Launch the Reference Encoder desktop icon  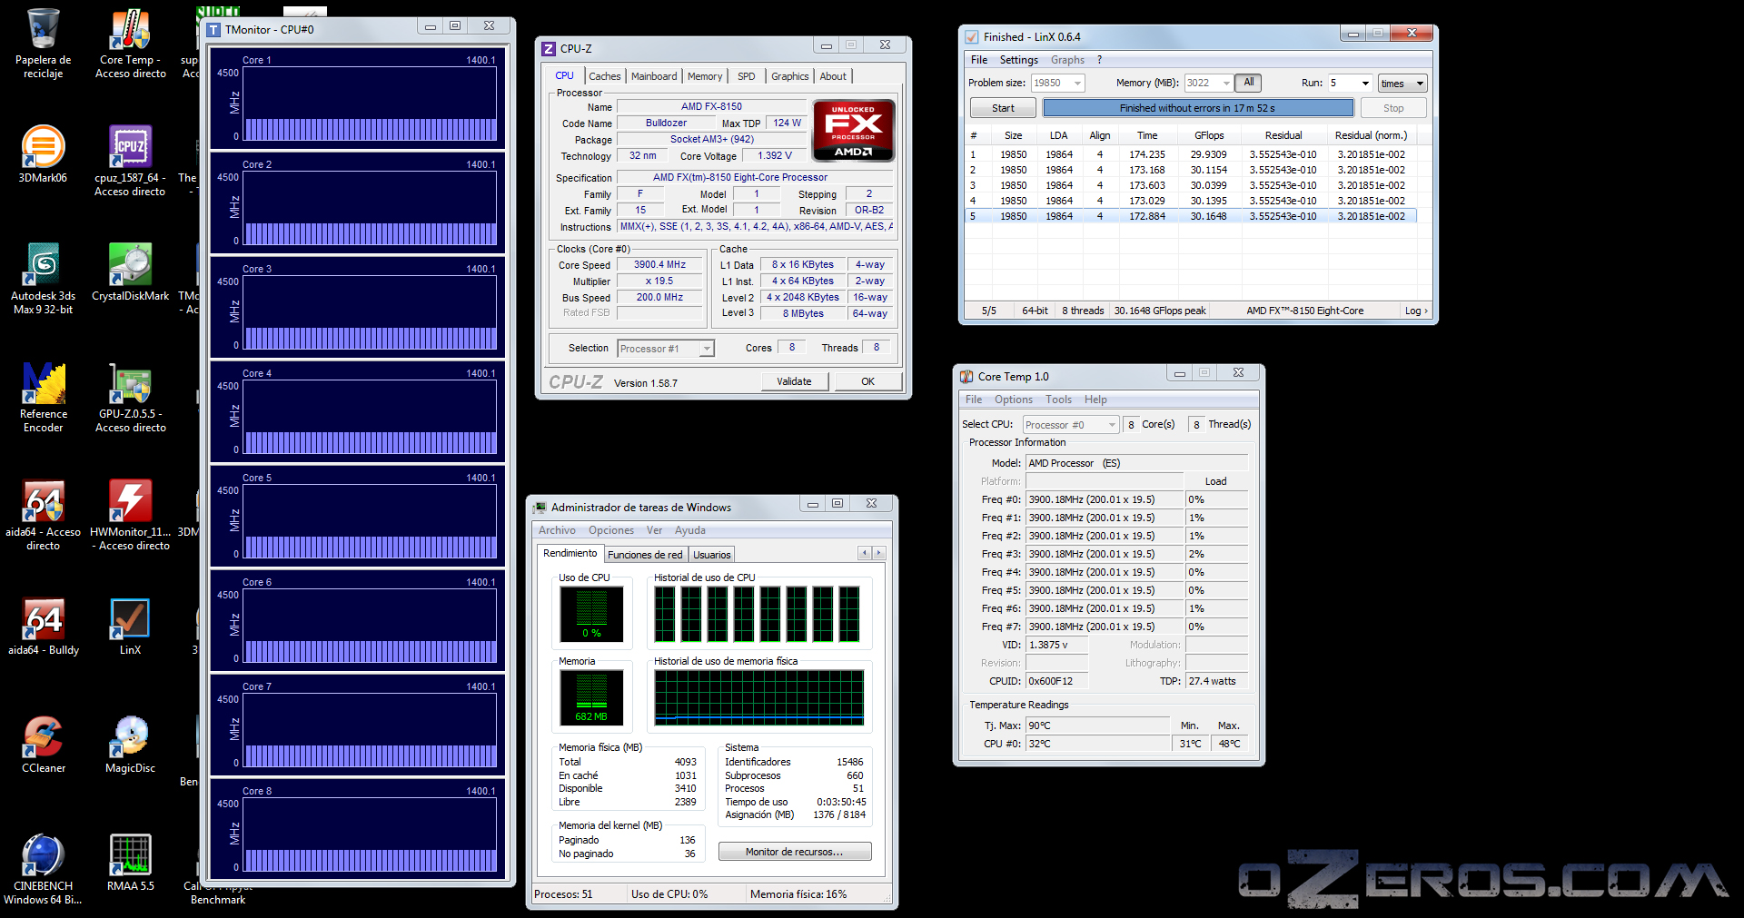click(43, 398)
